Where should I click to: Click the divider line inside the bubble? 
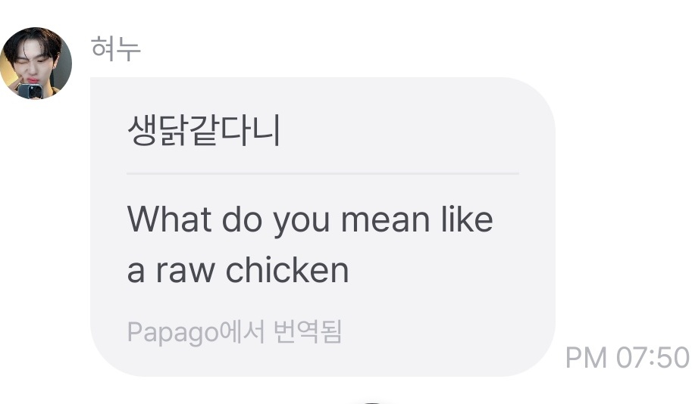(x=323, y=173)
